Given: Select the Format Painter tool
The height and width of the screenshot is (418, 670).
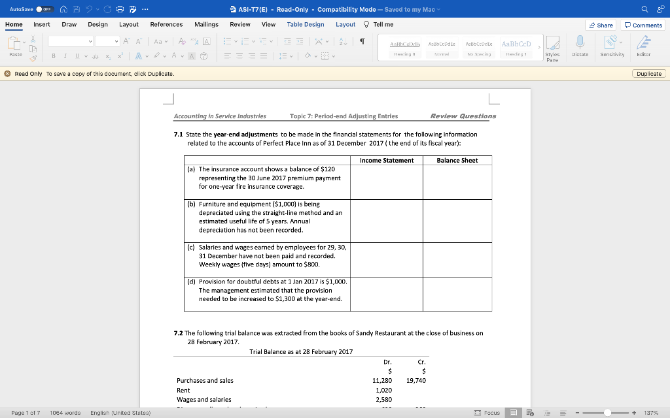Looking at the screenshot, I should (33, 58).
